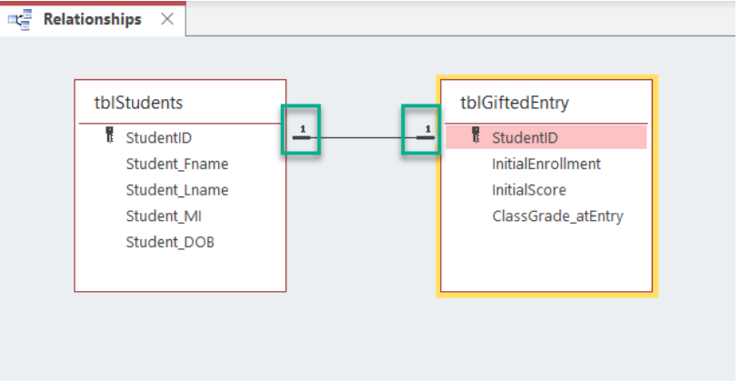Click the 1 marker near tblStudents

click(x=303, y=129)
